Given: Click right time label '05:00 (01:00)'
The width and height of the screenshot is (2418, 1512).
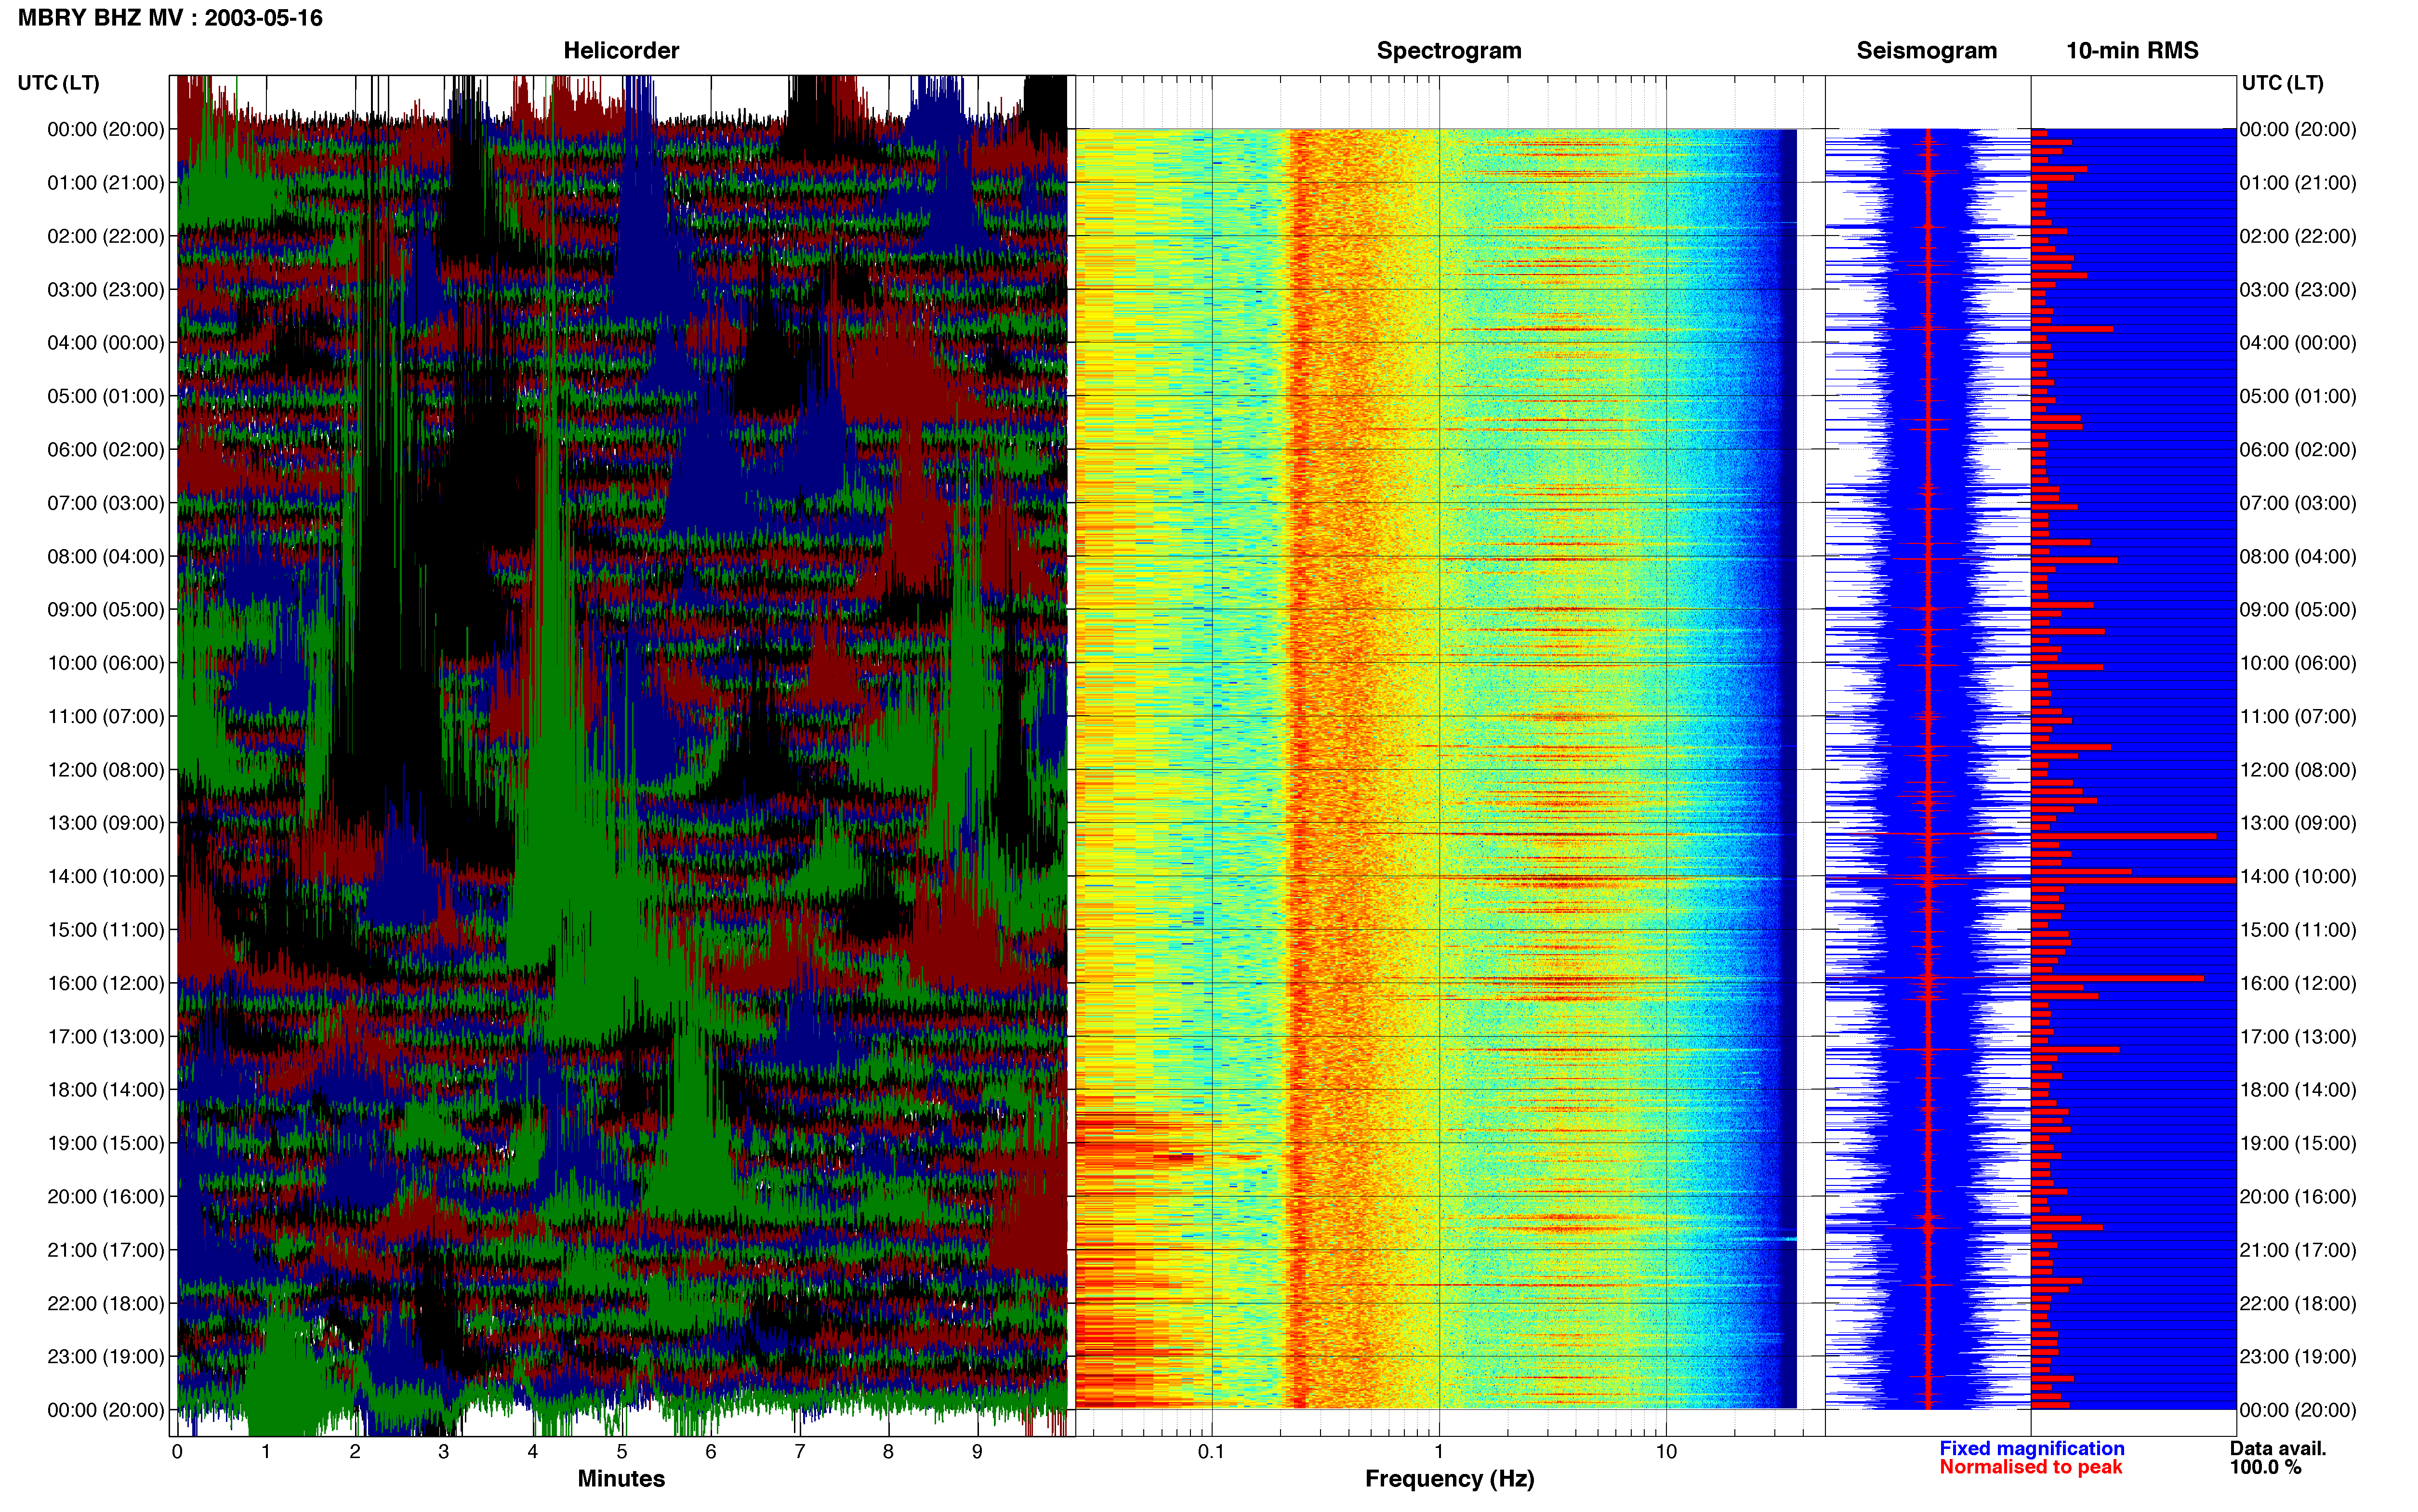Looking at the screenshot, I should click(x=2298, y=396).
